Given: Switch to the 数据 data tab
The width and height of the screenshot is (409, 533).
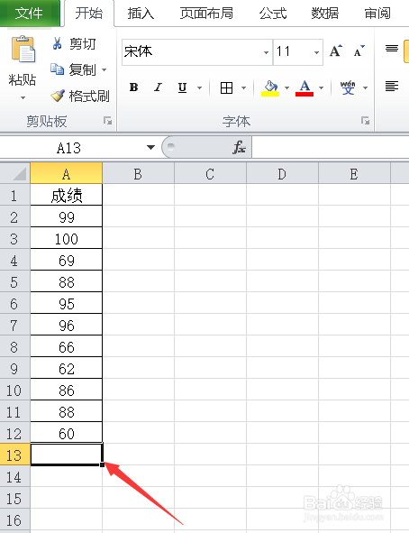Looking at the screenshot, I should [325, 14].
